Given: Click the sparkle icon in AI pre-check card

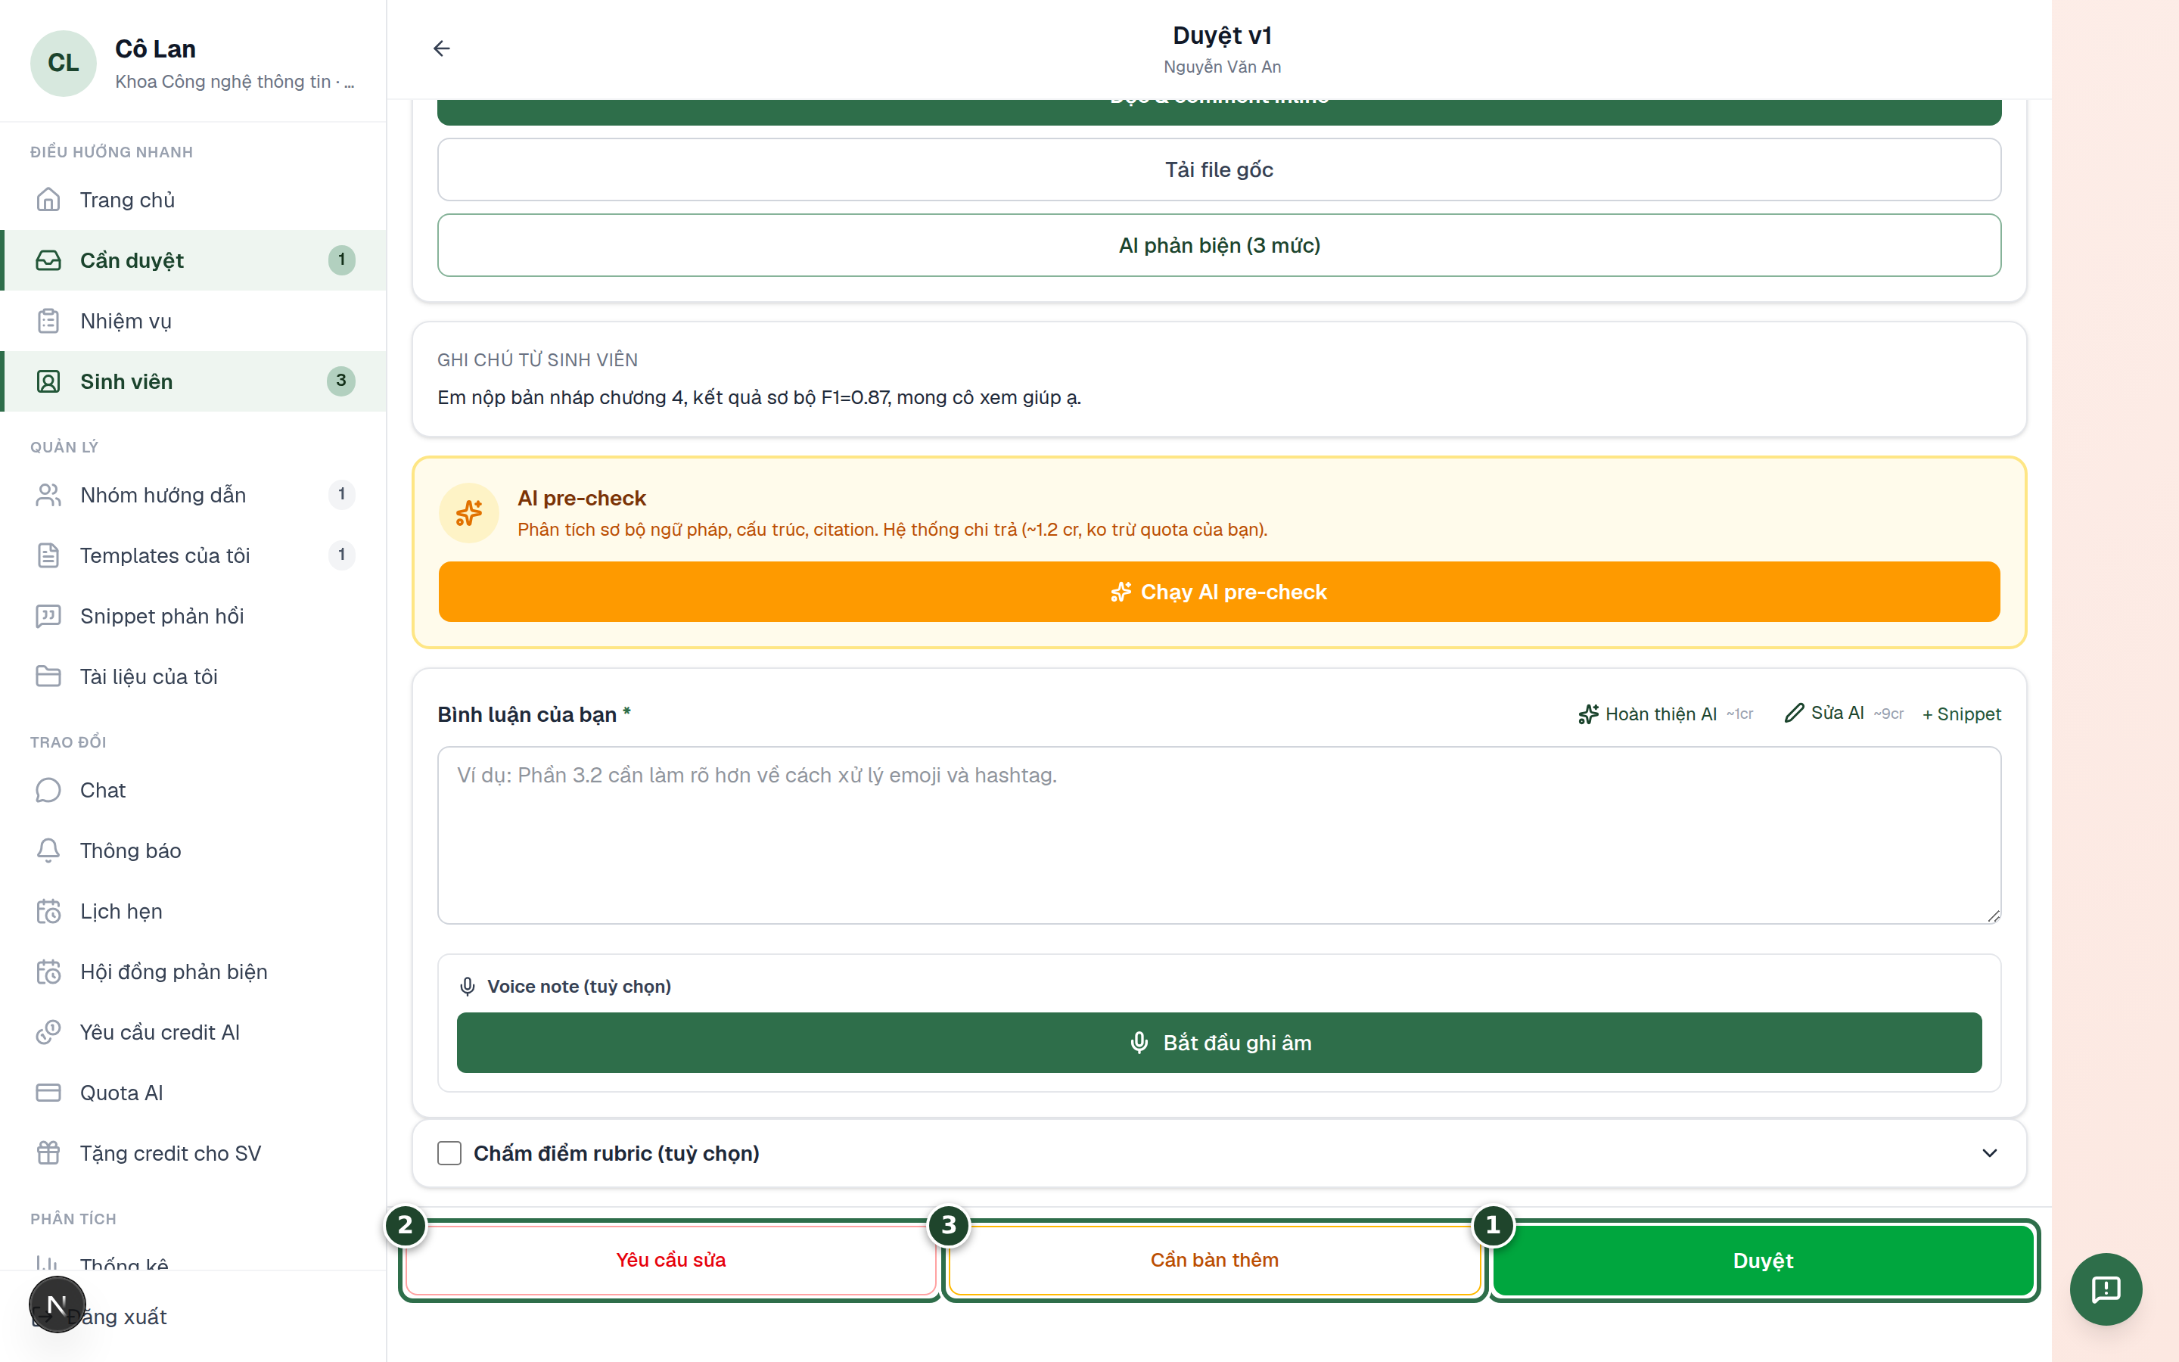Looking at the screenshot, I should click(x=469, y=514).
